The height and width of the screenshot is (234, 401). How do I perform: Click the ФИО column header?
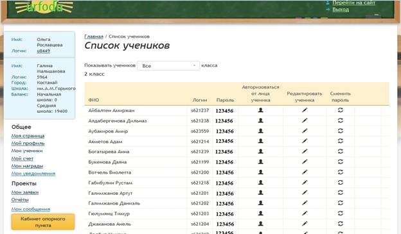point(94,100)
